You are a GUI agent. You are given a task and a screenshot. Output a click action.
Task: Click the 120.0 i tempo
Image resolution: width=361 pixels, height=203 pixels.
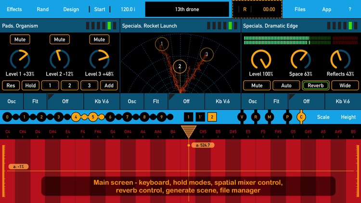pyautogui.click(x=128, y=10)
